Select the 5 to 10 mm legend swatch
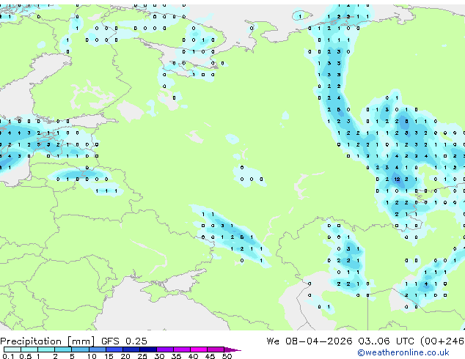Screen dimensions: 465x359 click(x=80, y=349)
